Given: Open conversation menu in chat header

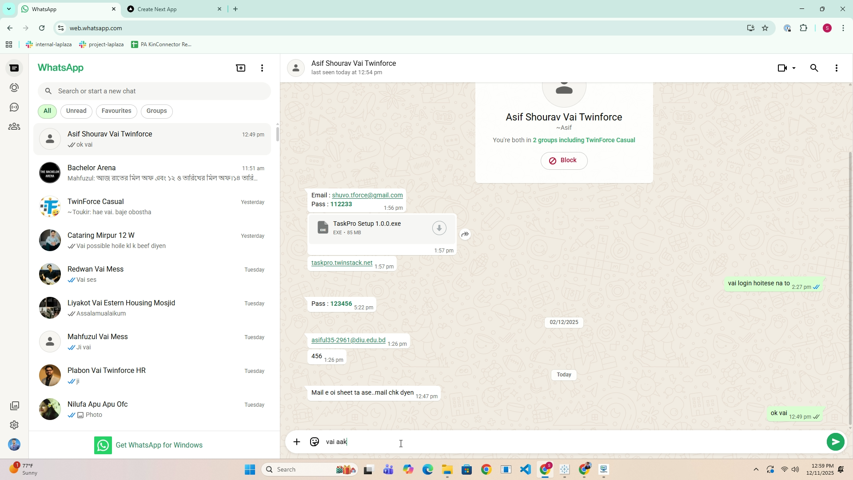Looking at the screenshot, I should pyautogui.click(x=836, y=68).
